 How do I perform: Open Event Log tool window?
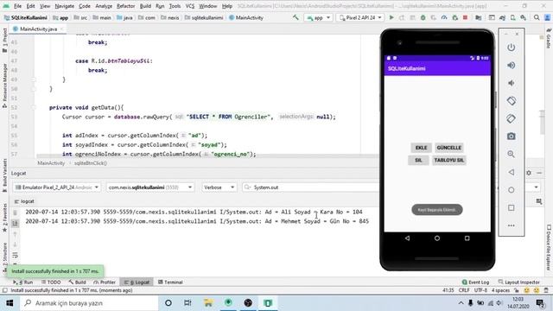click(475, 282)
